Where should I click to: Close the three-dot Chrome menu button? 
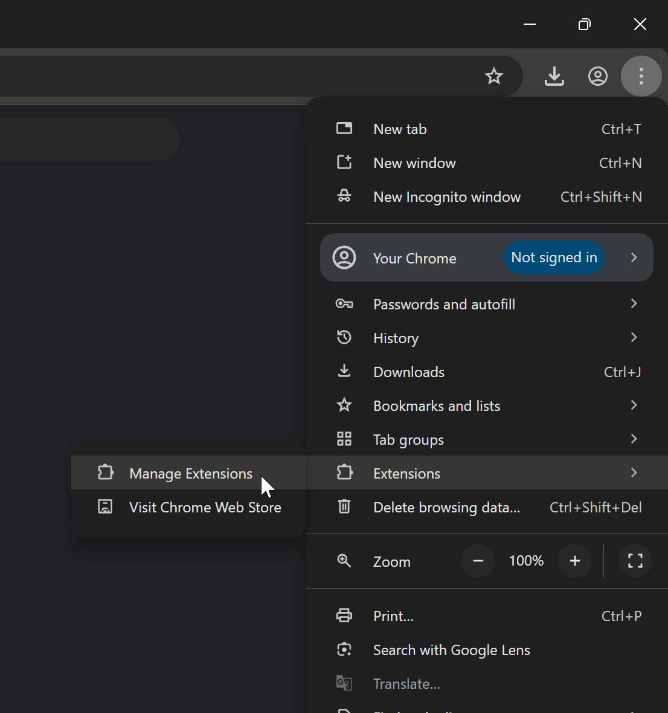[x=641, y=76]
